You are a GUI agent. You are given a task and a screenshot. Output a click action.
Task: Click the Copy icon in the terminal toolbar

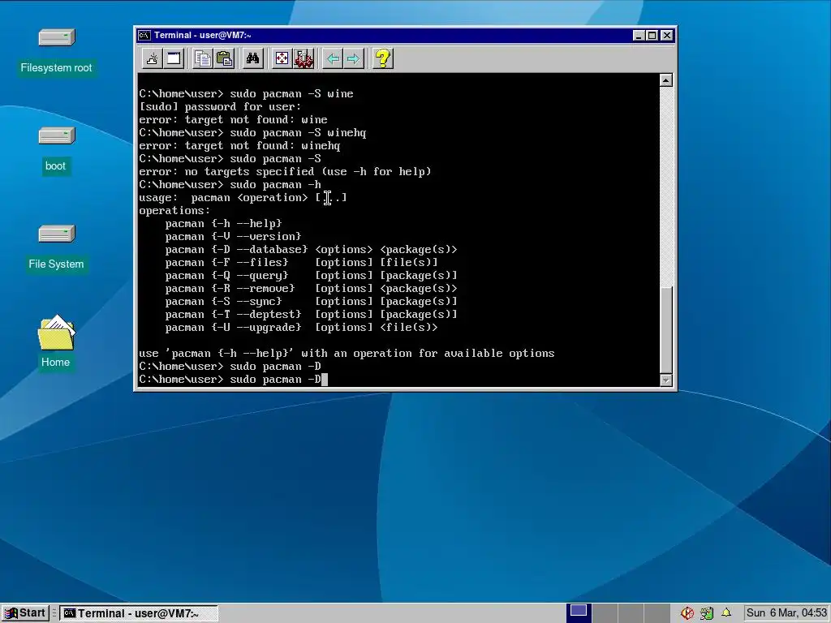(202, 58)
